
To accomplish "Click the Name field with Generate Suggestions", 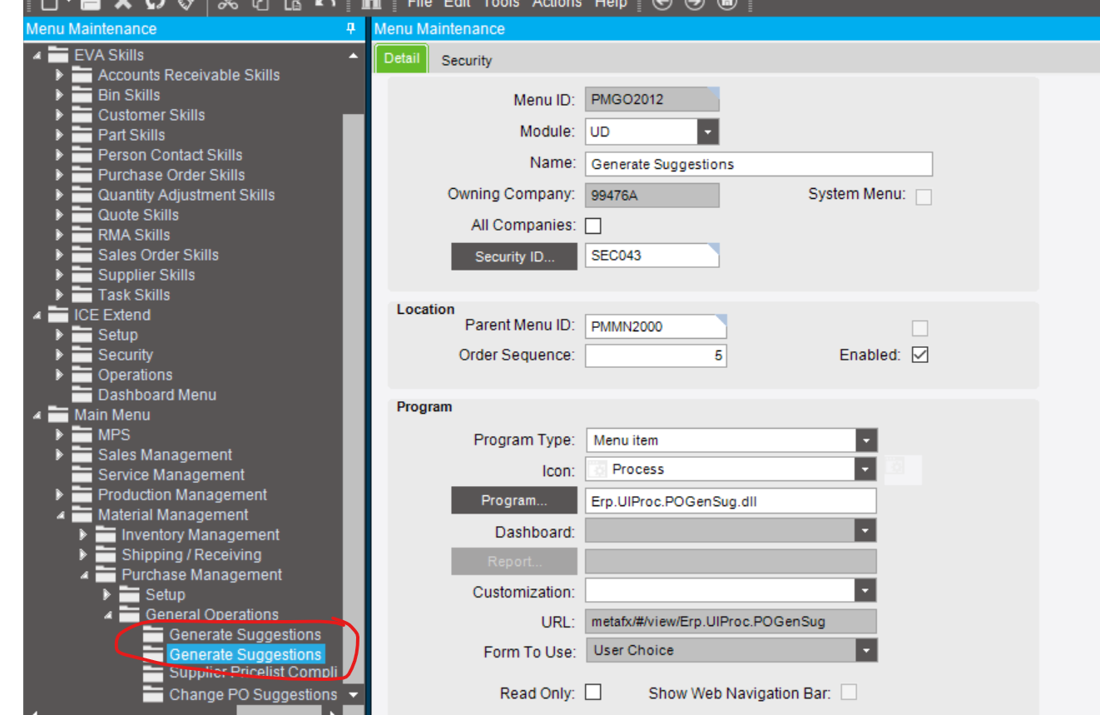I will point(759,164).
